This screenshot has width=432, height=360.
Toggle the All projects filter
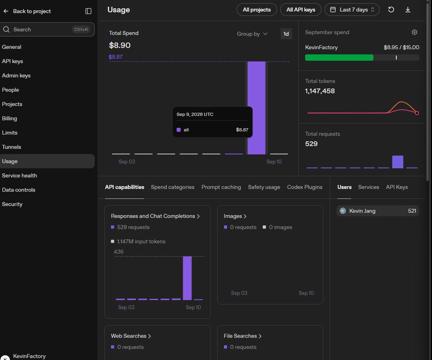pyautogui.click(x=257, y=10)
